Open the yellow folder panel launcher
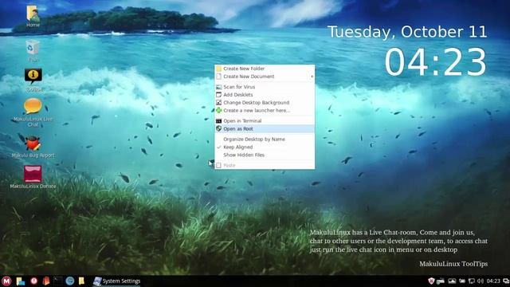Screen dimensions: 510x287 tap(81, 281)
